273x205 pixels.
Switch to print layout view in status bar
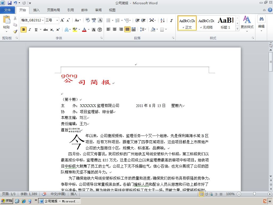[x=202, y=194]
